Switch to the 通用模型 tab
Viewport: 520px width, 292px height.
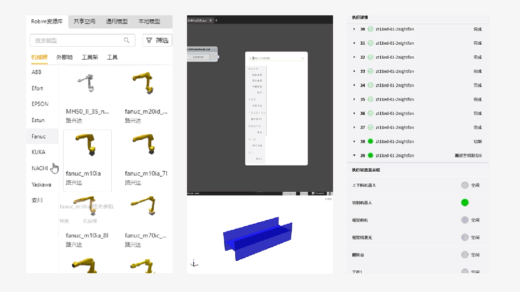coord(117,21)
